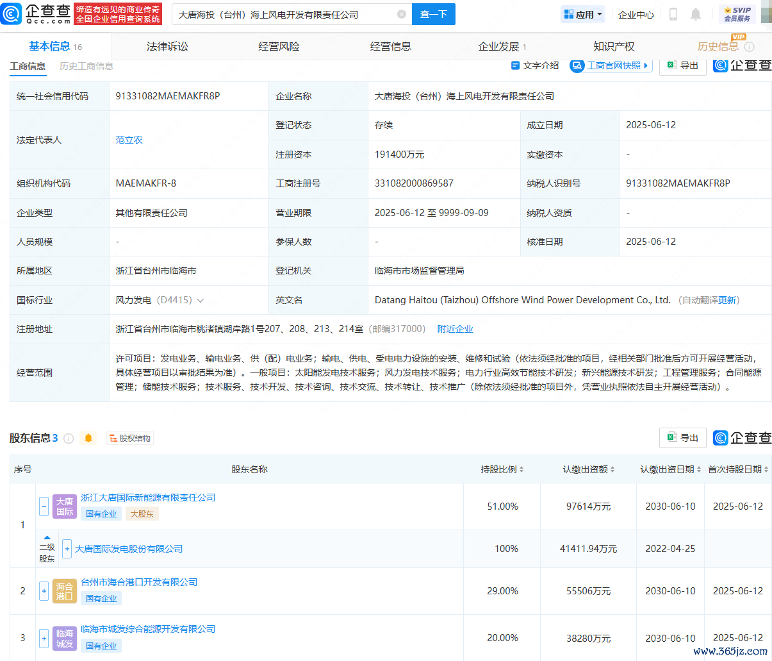
Task: Click 海合港口 logo thumbnail
Action: tap(65, 591)
